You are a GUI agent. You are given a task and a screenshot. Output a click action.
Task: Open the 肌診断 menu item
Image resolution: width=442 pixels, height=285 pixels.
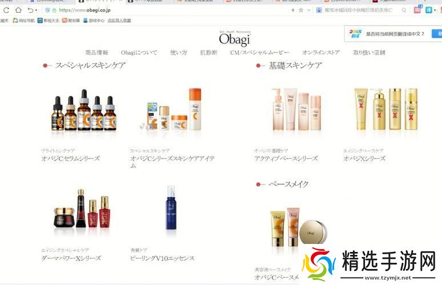coord(209,52)
